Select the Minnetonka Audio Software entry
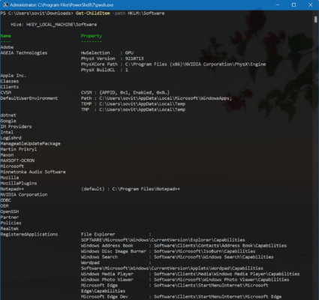 33,172
